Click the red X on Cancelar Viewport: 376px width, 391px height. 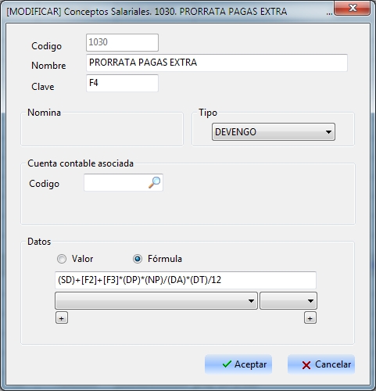(306, 365)
